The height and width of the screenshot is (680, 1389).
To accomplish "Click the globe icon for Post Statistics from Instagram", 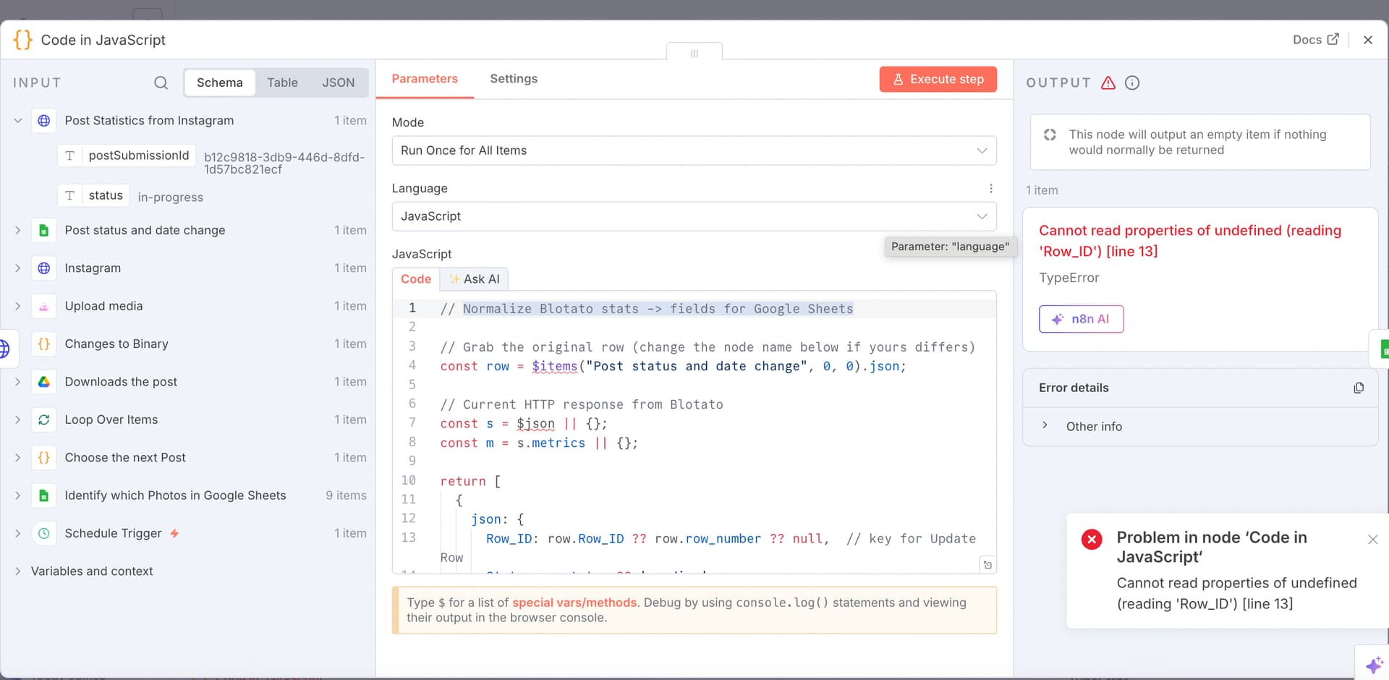I will click(x=44, y=121).
